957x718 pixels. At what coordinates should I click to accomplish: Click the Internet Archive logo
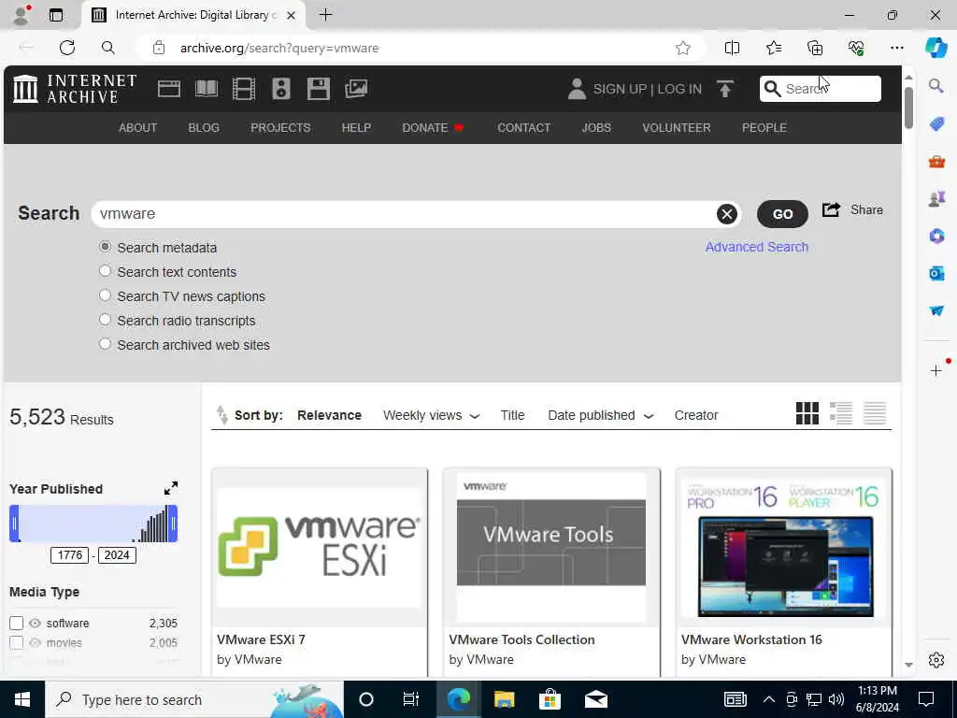pyautogui.click(x=75, y=89)
